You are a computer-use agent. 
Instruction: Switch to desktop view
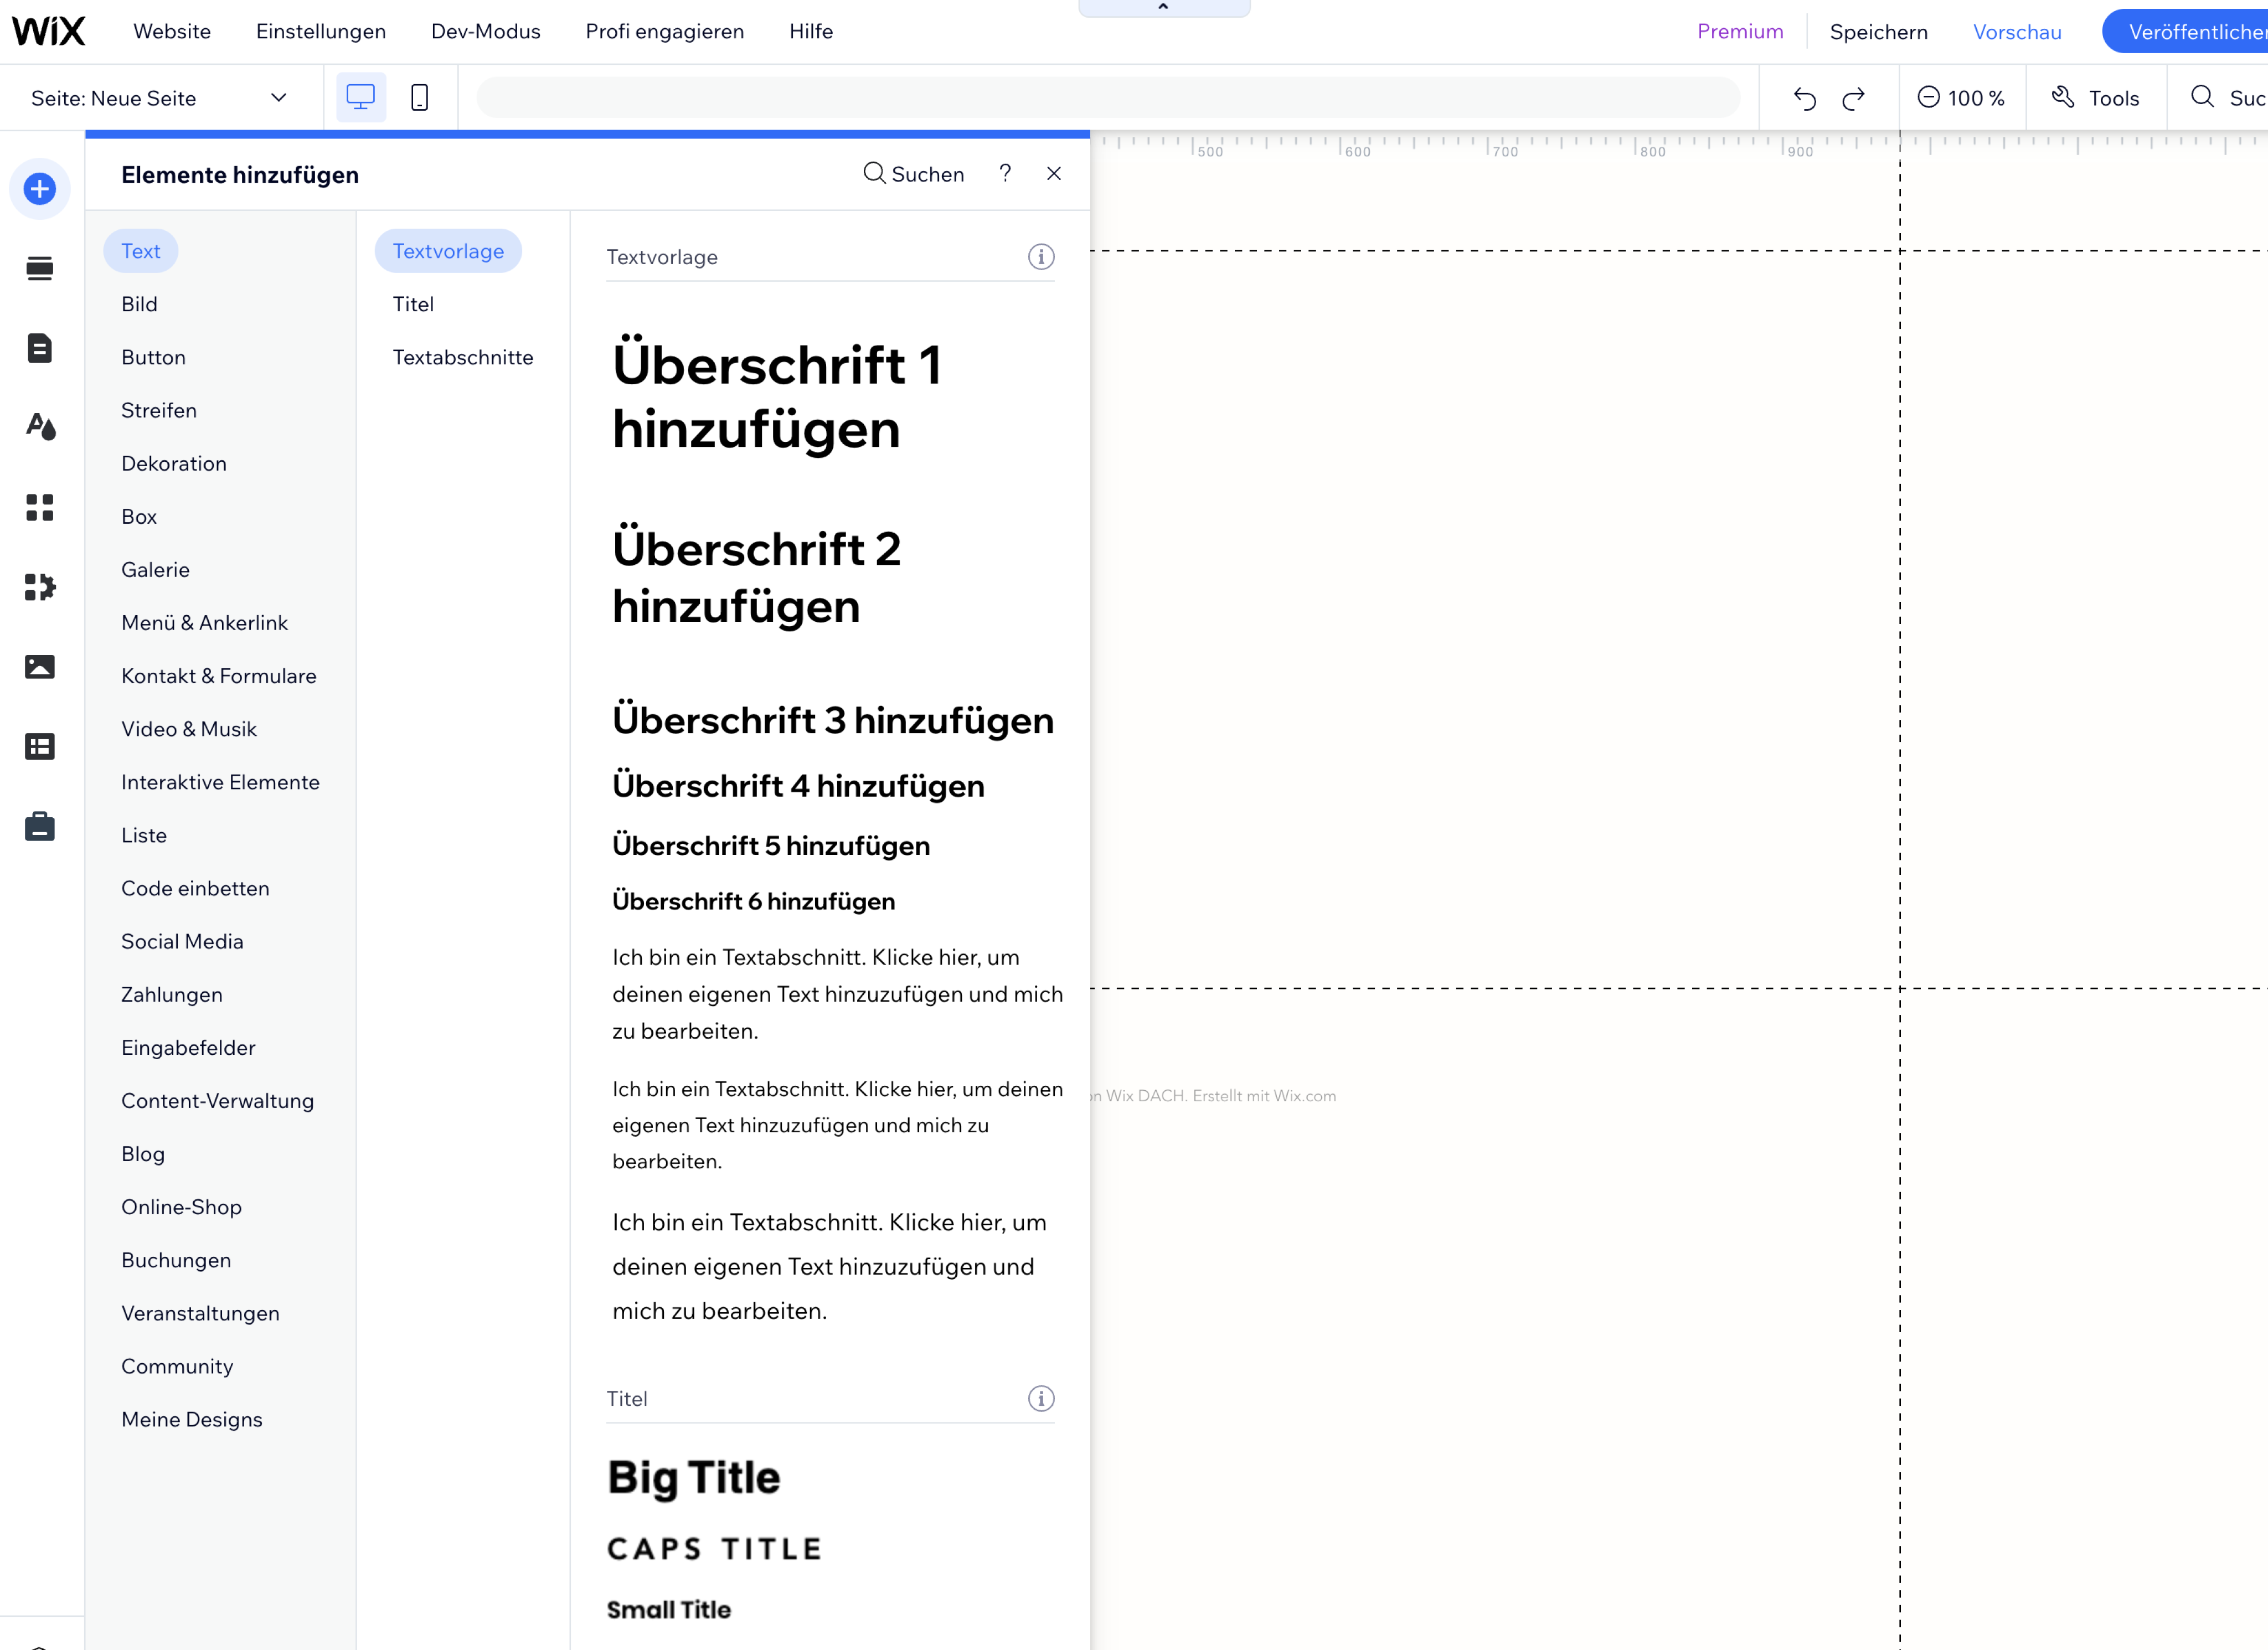click(360, 97)
